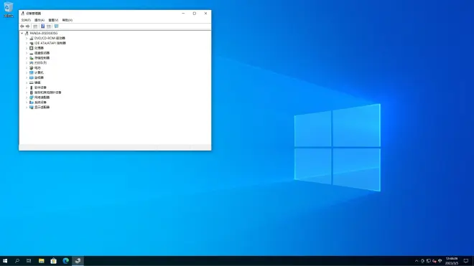Expand the DVD/CD-ROM drives node
The image size is (474, 266).
pyautogui.click(x=27, y=38)
